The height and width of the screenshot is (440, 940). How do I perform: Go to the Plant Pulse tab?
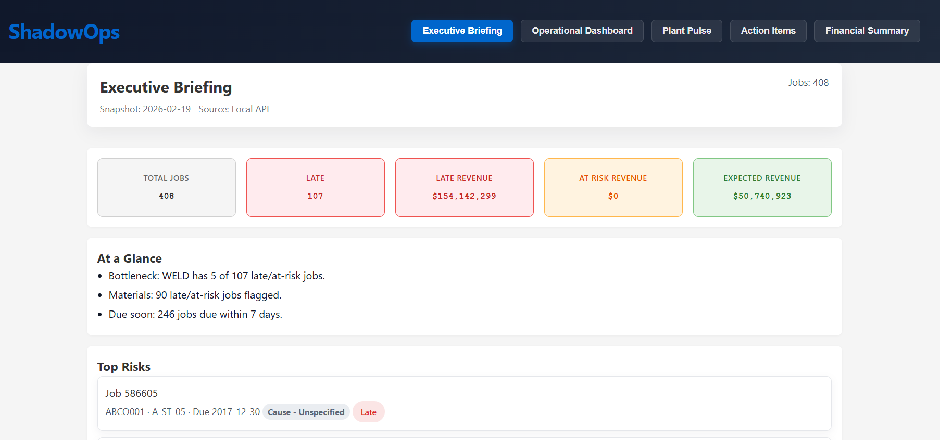point(686,31)
